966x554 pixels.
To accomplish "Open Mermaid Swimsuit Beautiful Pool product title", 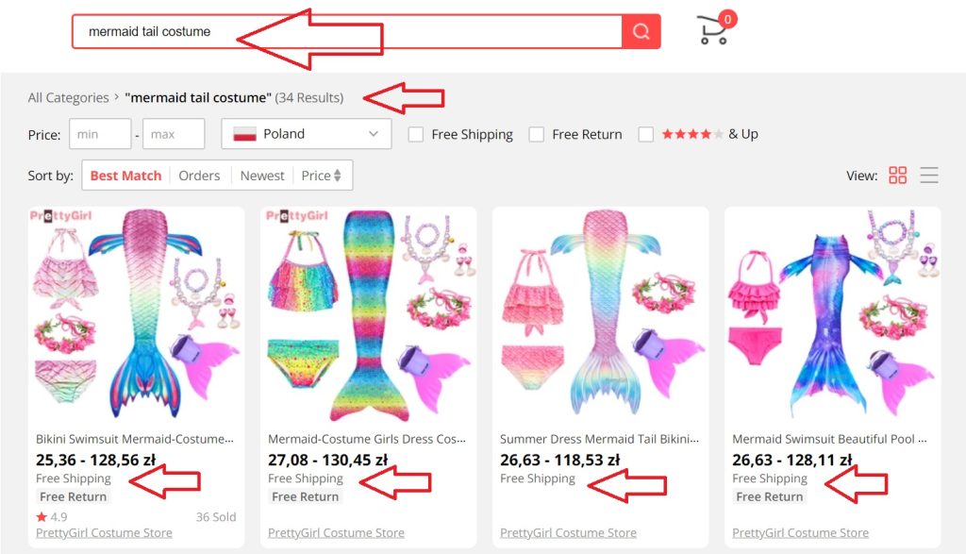I will coord(830,439).
